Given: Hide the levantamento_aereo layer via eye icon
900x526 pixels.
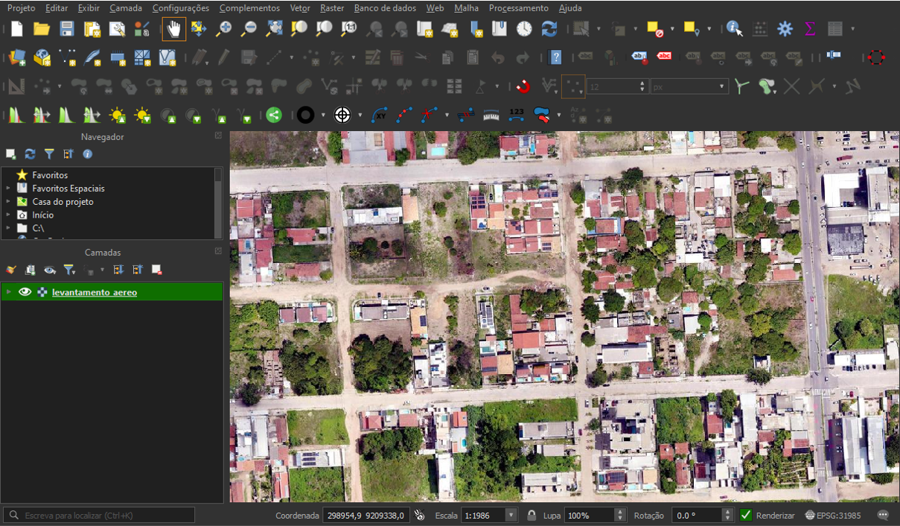Looking at the screenshot, I should [25, 292].
